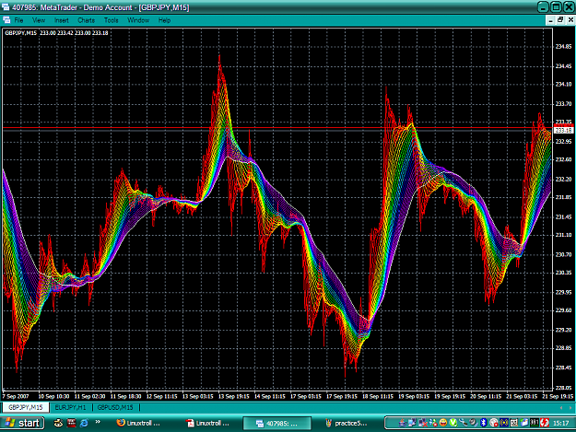Click the 234.85 price axis label
The image size is (576, 432).
(x=563, y=47)
